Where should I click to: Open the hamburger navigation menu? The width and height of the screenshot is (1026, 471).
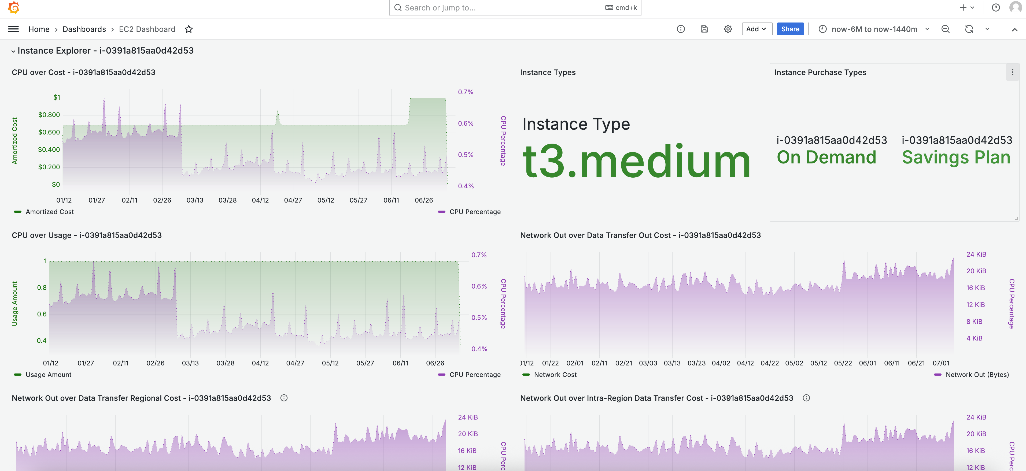tap(13, 29)
